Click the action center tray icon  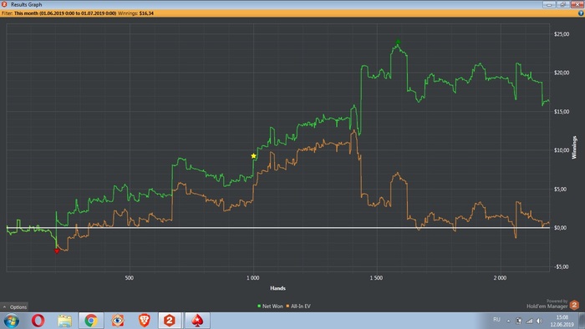coord(519,321)
